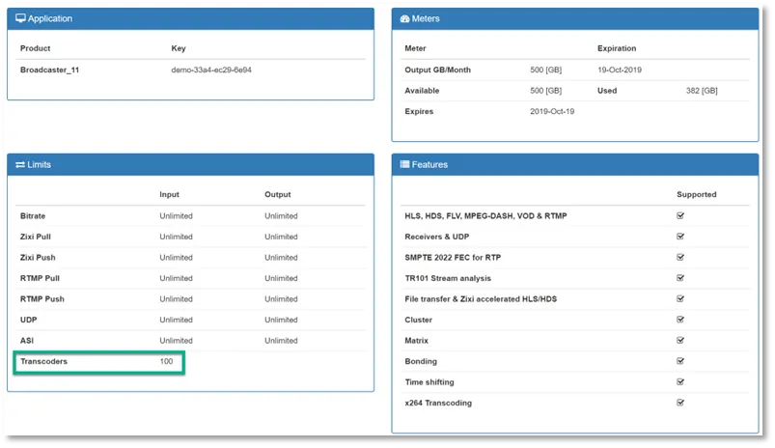This screenshot has height=448, width=775.
Task: Click the Limits panel arrows icon
Action: tap(20, 165)
